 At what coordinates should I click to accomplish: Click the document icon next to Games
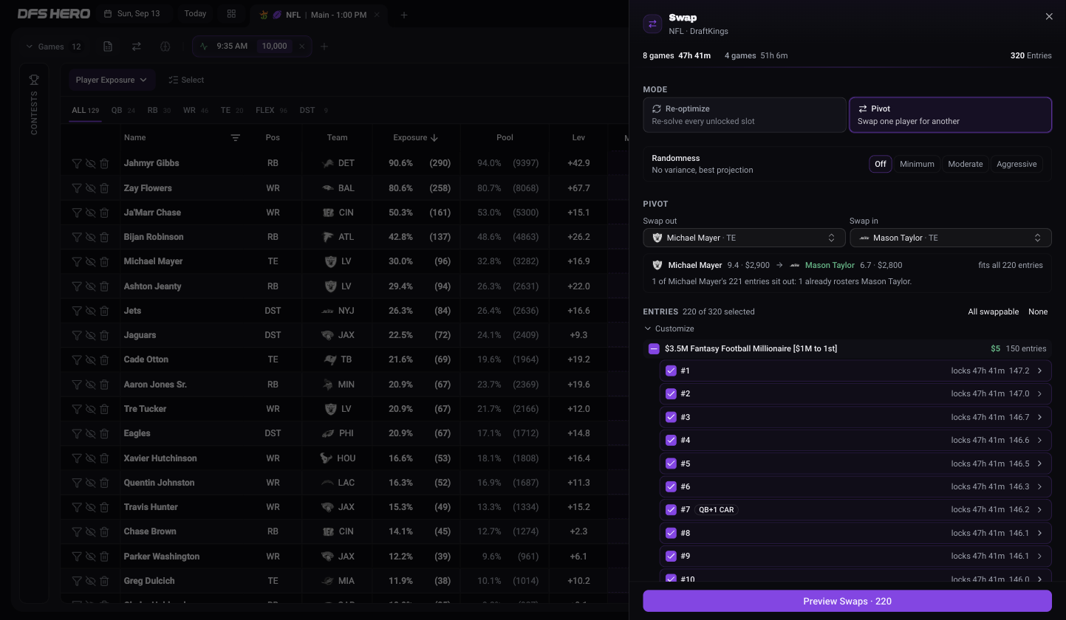pyautogui.click(x=108, y=46)
